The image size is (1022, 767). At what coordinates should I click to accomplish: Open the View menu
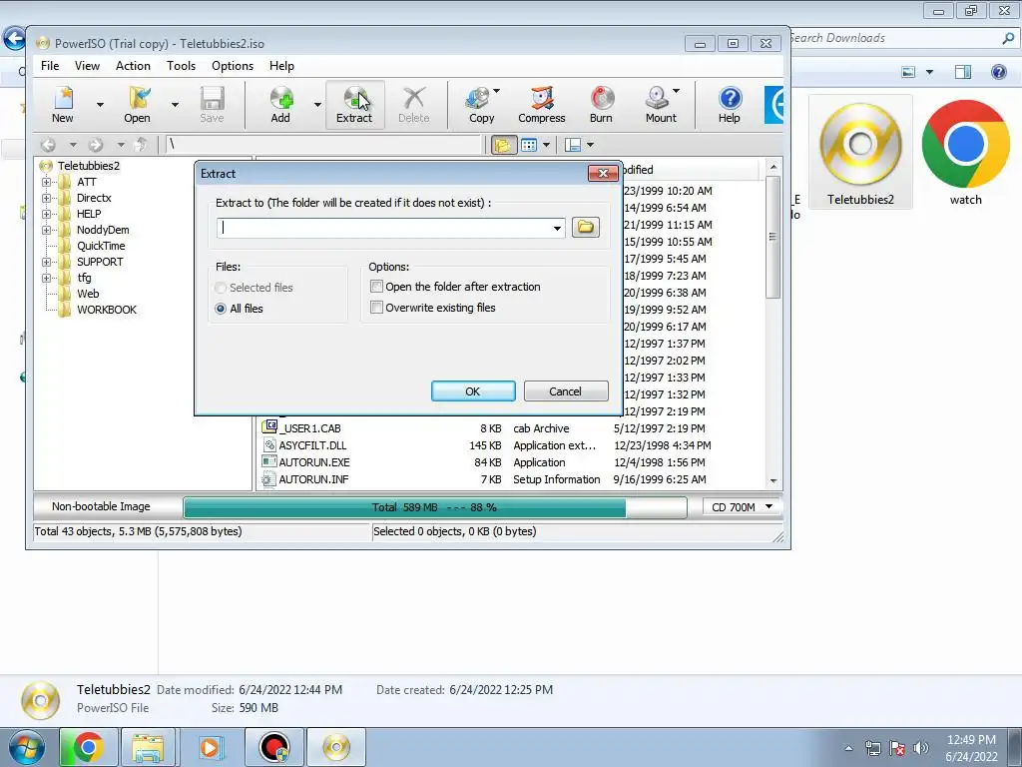click(x=88, y=66)
